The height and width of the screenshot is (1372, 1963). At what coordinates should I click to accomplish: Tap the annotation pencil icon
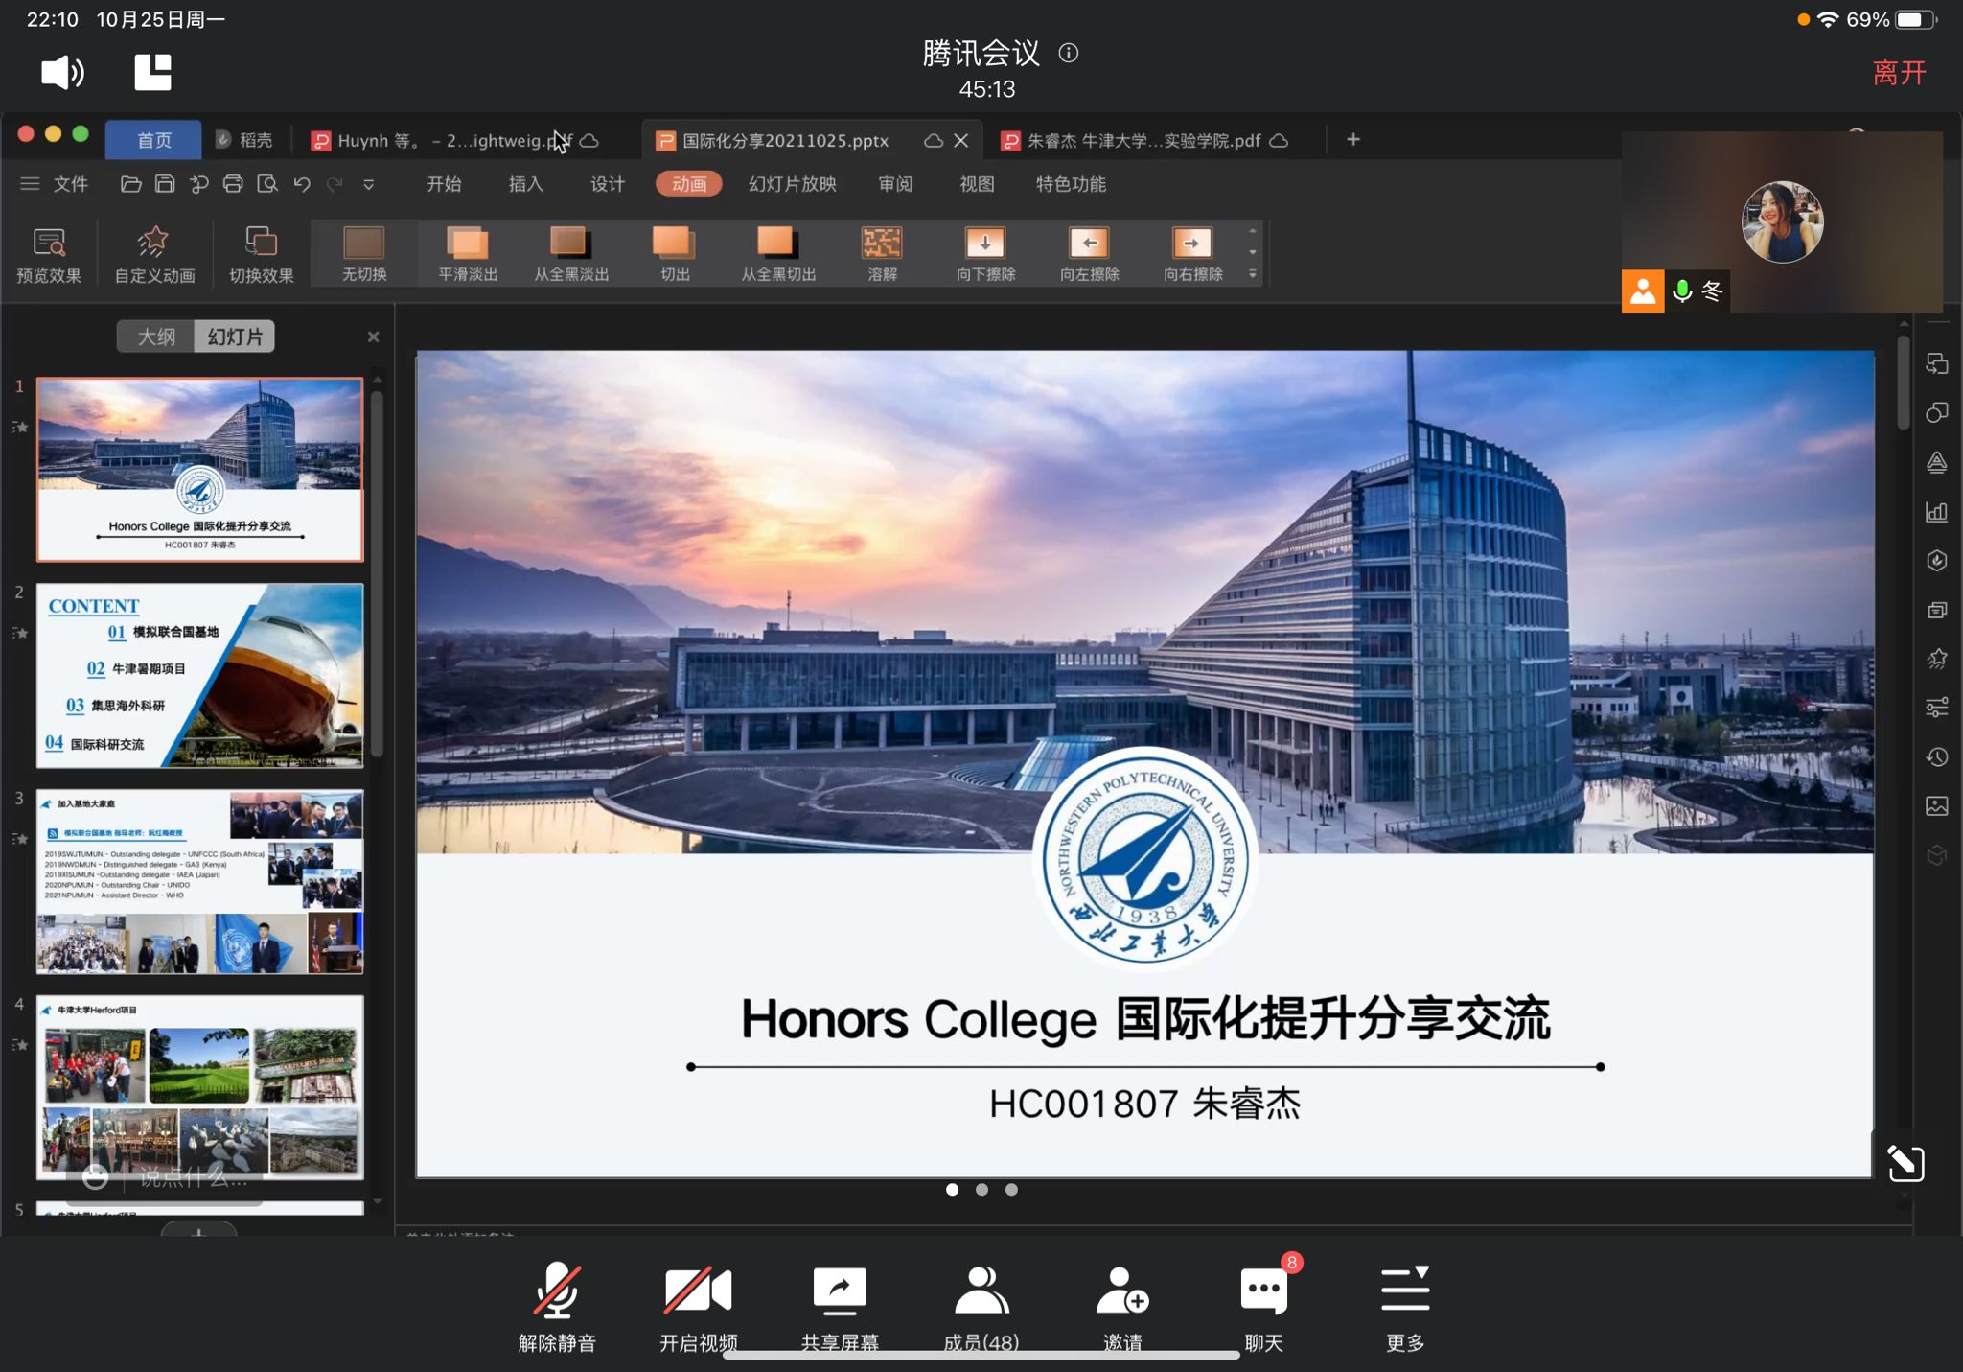point(1905,1163)
